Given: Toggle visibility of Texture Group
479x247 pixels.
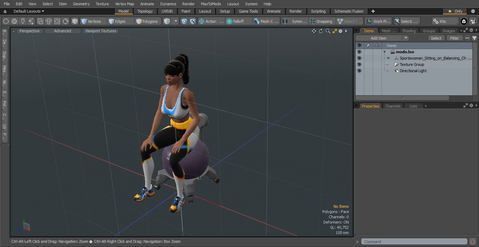Looking at the screenshot, I should pyautogui.click(x=359, y=64).
